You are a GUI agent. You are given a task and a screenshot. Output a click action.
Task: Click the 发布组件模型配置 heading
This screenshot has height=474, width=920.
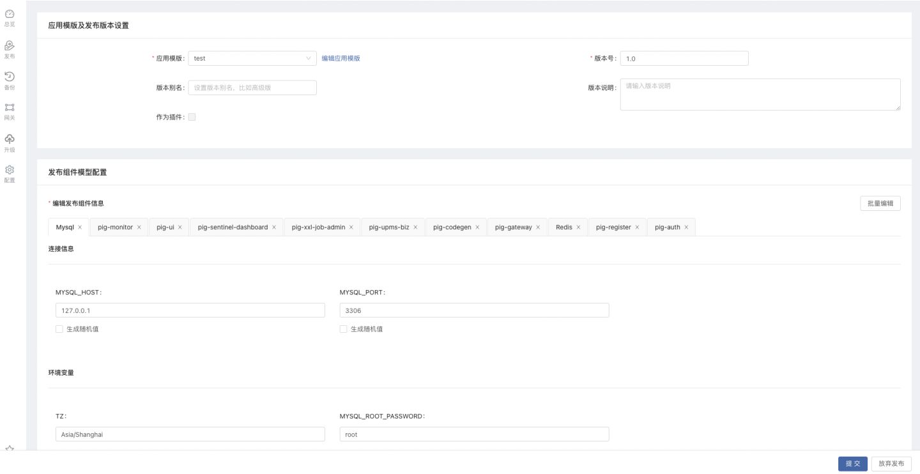77,172
